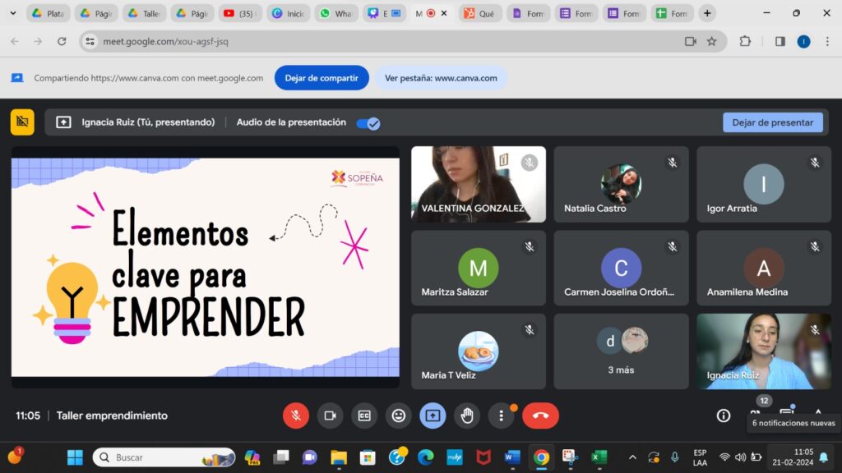The image size is (842, 473).
Task: Switch to the YouTube browser tab
Action: click(x=240, y=13)
